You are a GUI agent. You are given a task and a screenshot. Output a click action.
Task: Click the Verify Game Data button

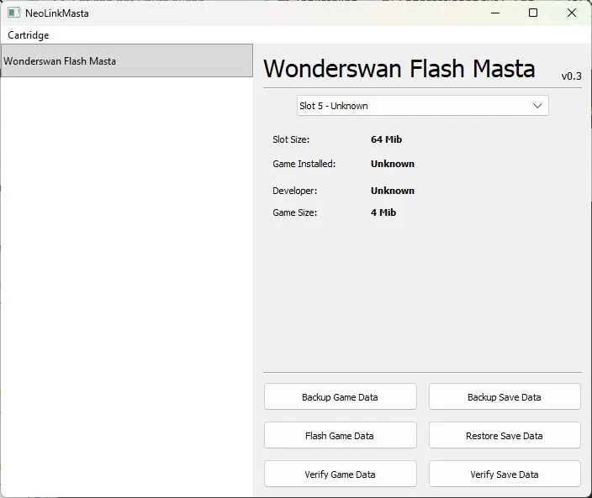tap(341, 474)
